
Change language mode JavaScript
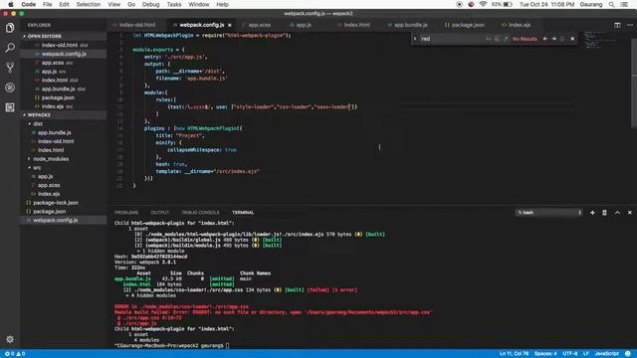pos(606,354)
